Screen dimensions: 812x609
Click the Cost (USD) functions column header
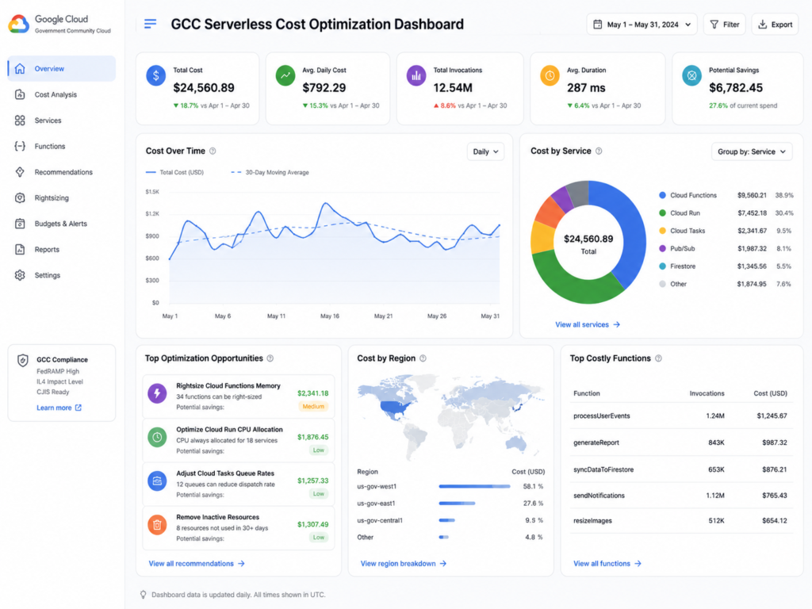pos(770,393)
